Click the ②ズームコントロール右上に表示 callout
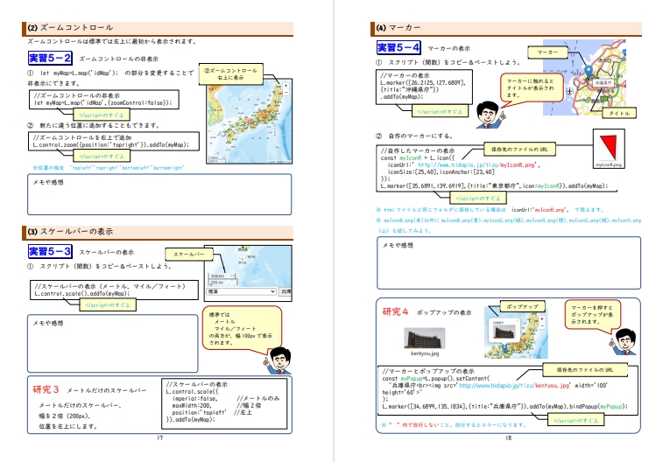Screen dimensions: 670x462 tap(230, 73)
